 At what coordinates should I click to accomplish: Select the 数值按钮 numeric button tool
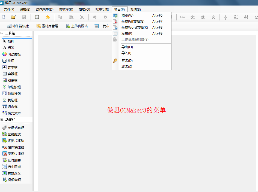tap(12, 93)
